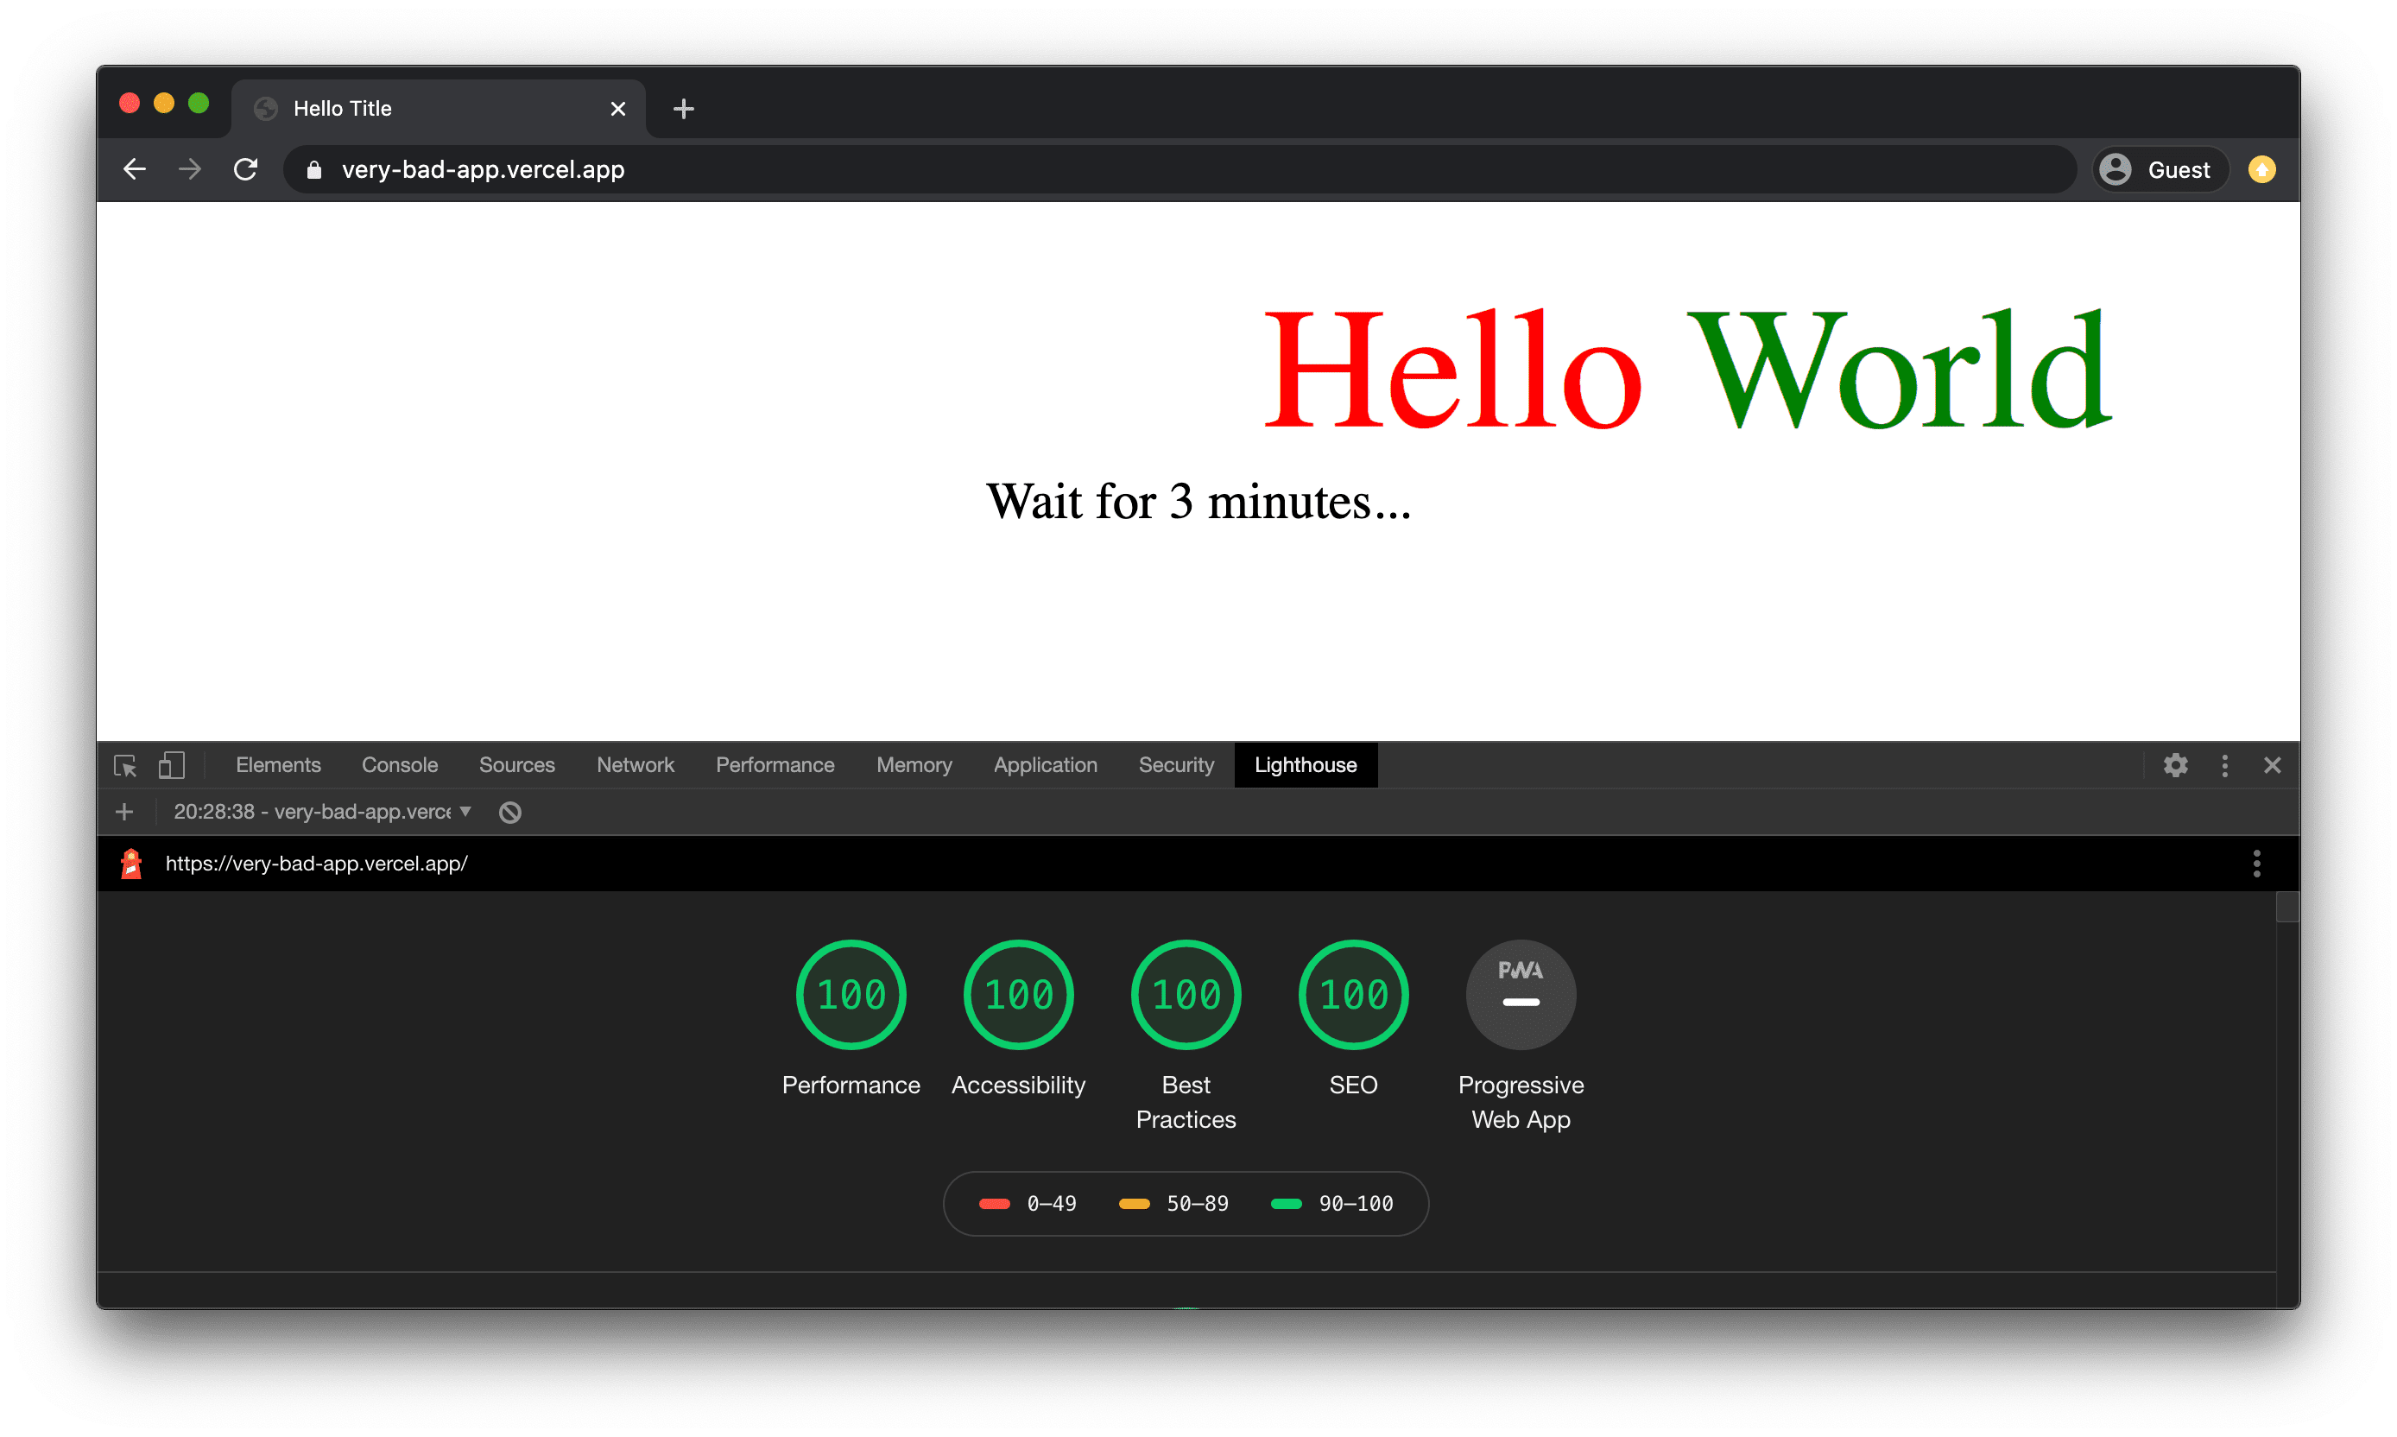
Task: Go back with the browser arrow
Action: 135,169
